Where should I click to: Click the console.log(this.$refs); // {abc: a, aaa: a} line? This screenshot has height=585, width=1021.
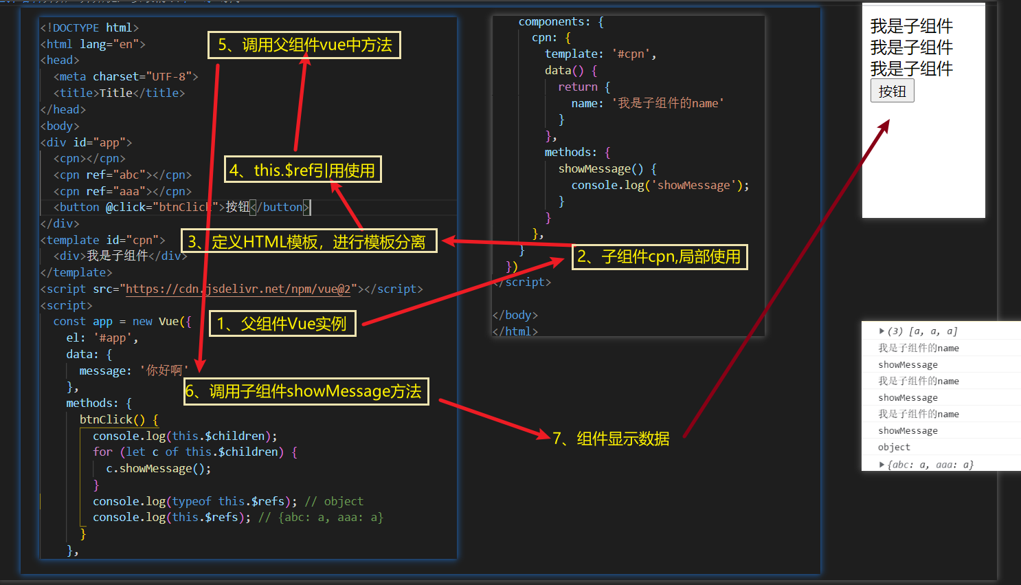tap(238, 517)
